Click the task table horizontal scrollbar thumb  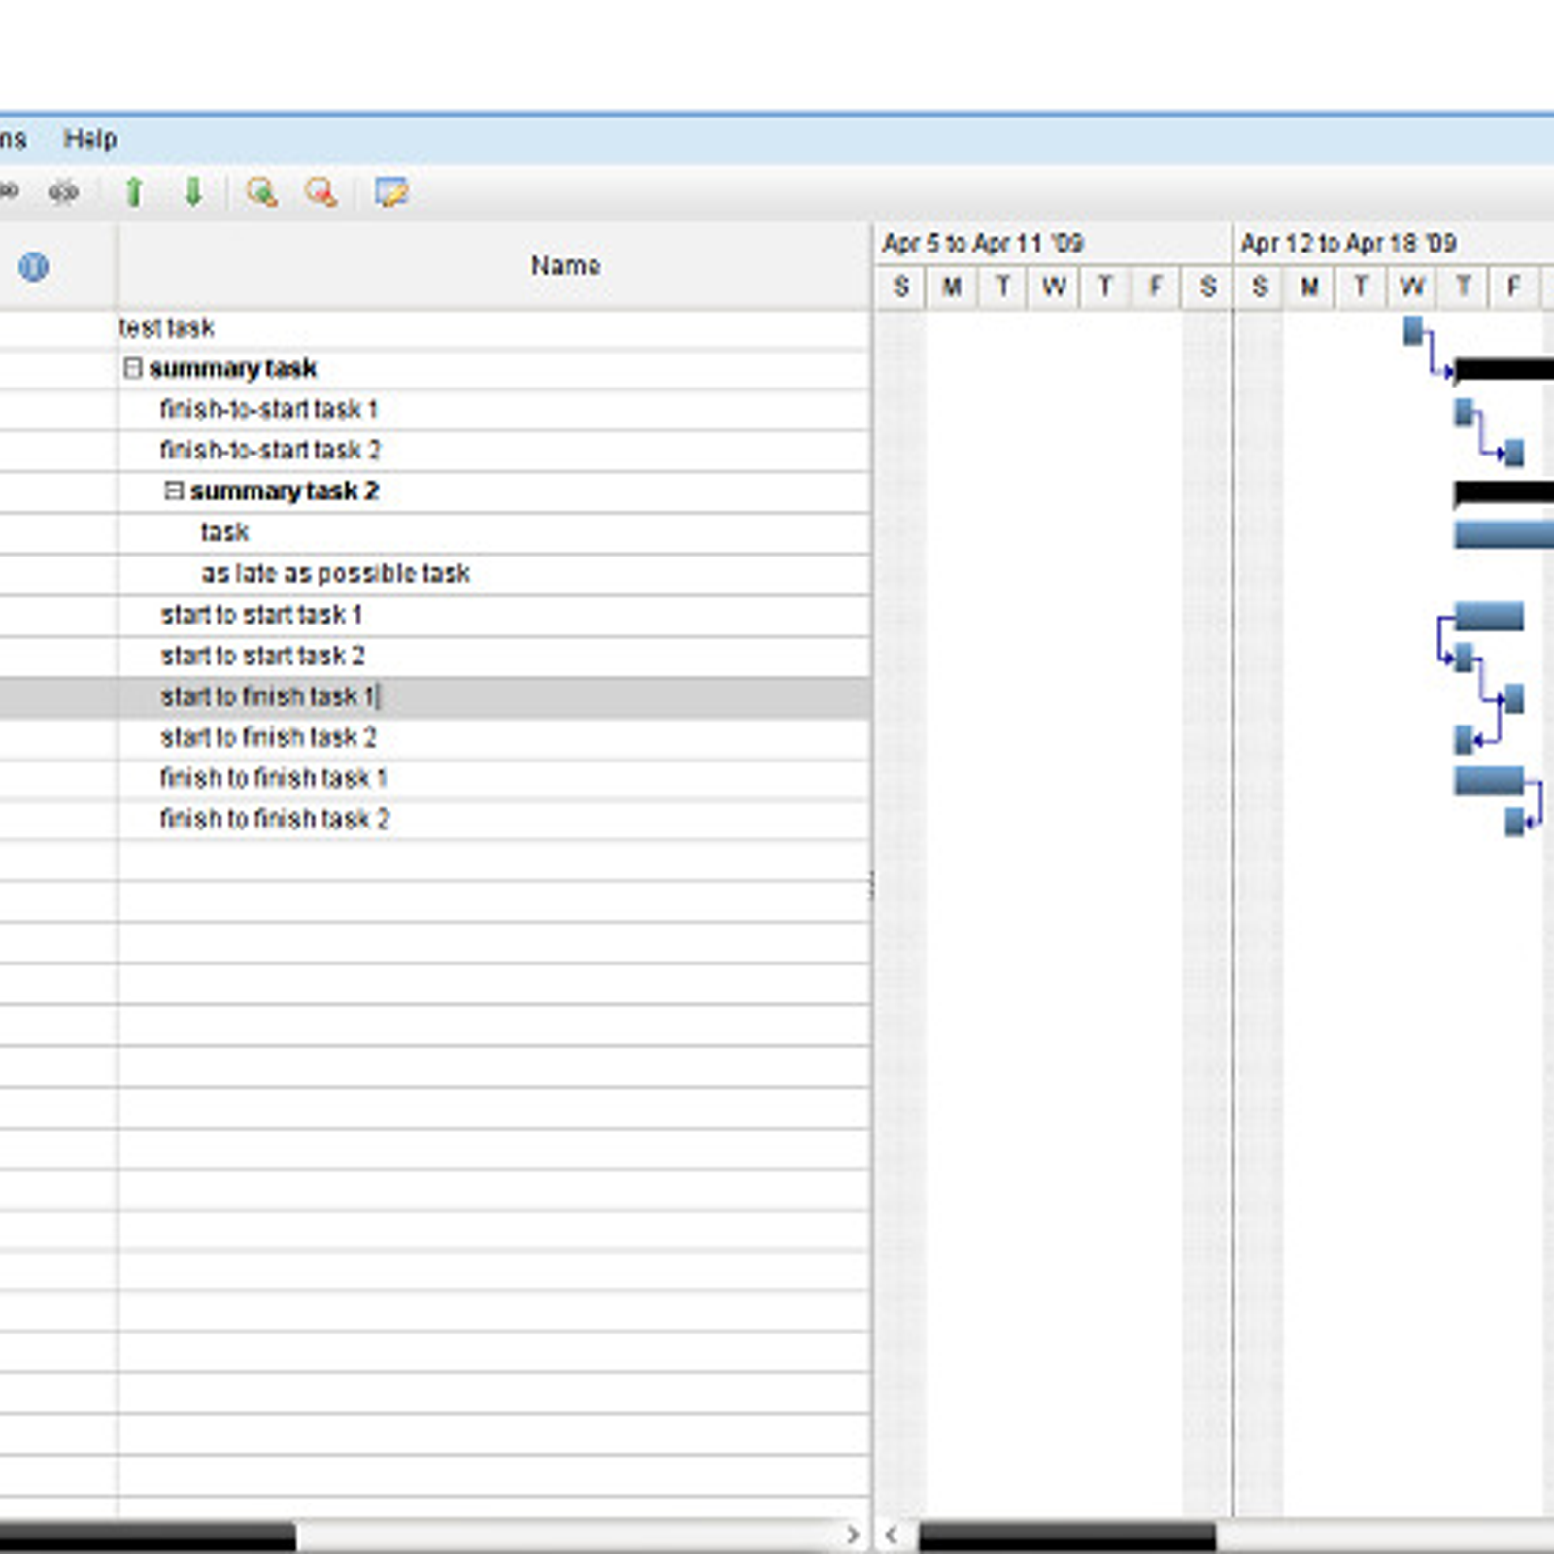tap(148, 1536)
